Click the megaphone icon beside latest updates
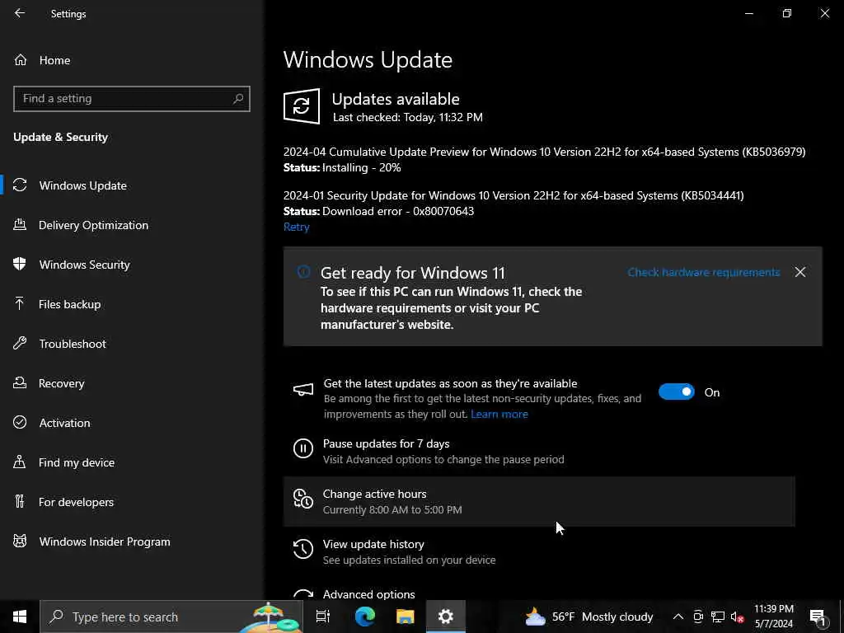The width and height of the screenshot is (844, 633). pyautogui.click(x=303, y=390)
